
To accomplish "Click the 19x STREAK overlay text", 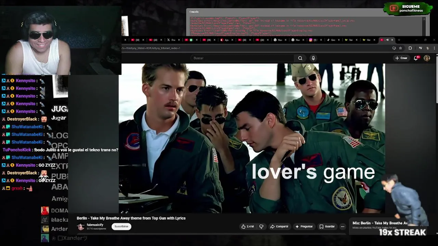I will (x=402, y=233).
